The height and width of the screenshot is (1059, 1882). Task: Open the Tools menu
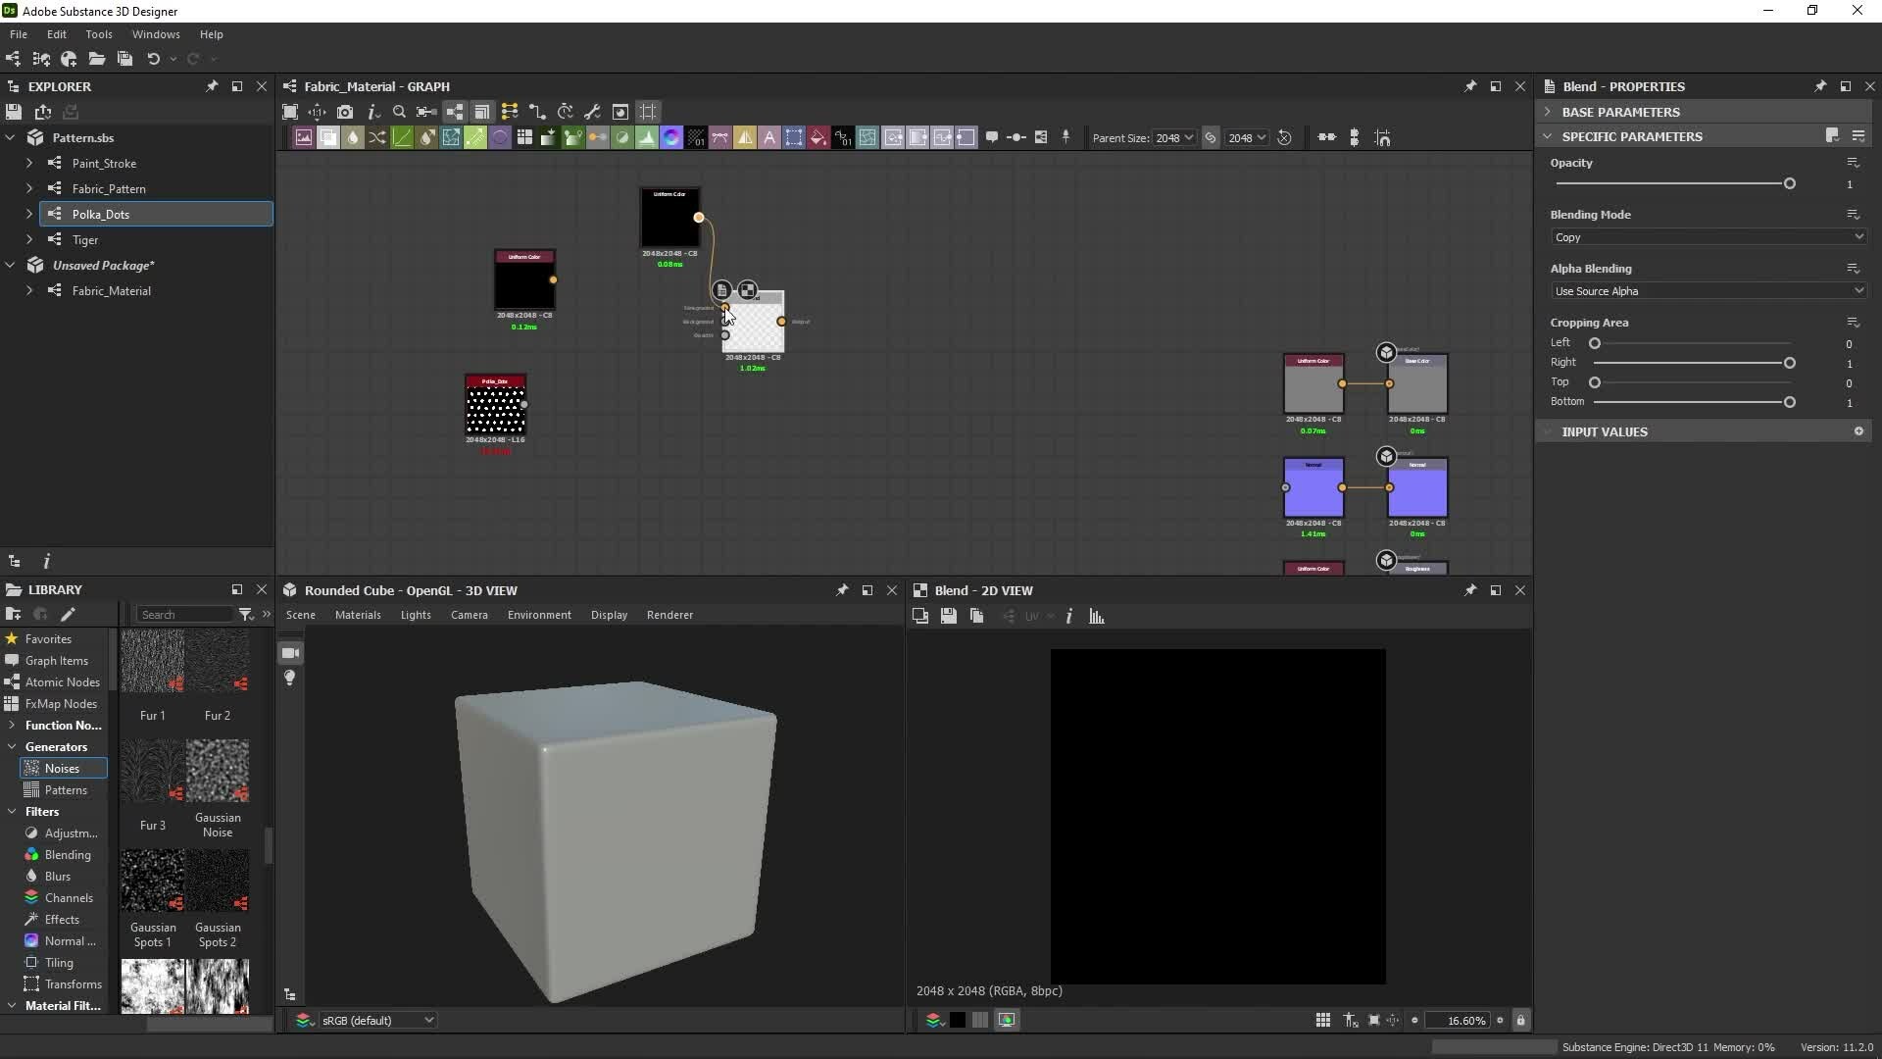(x=98, y=34)
